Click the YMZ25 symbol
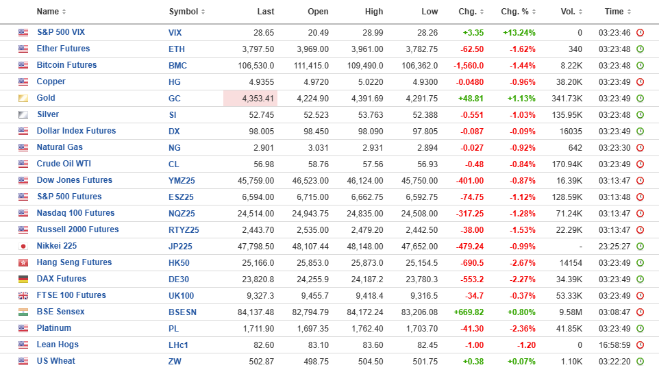Viewport: 659px width, 374px height. tap(182, 181)
